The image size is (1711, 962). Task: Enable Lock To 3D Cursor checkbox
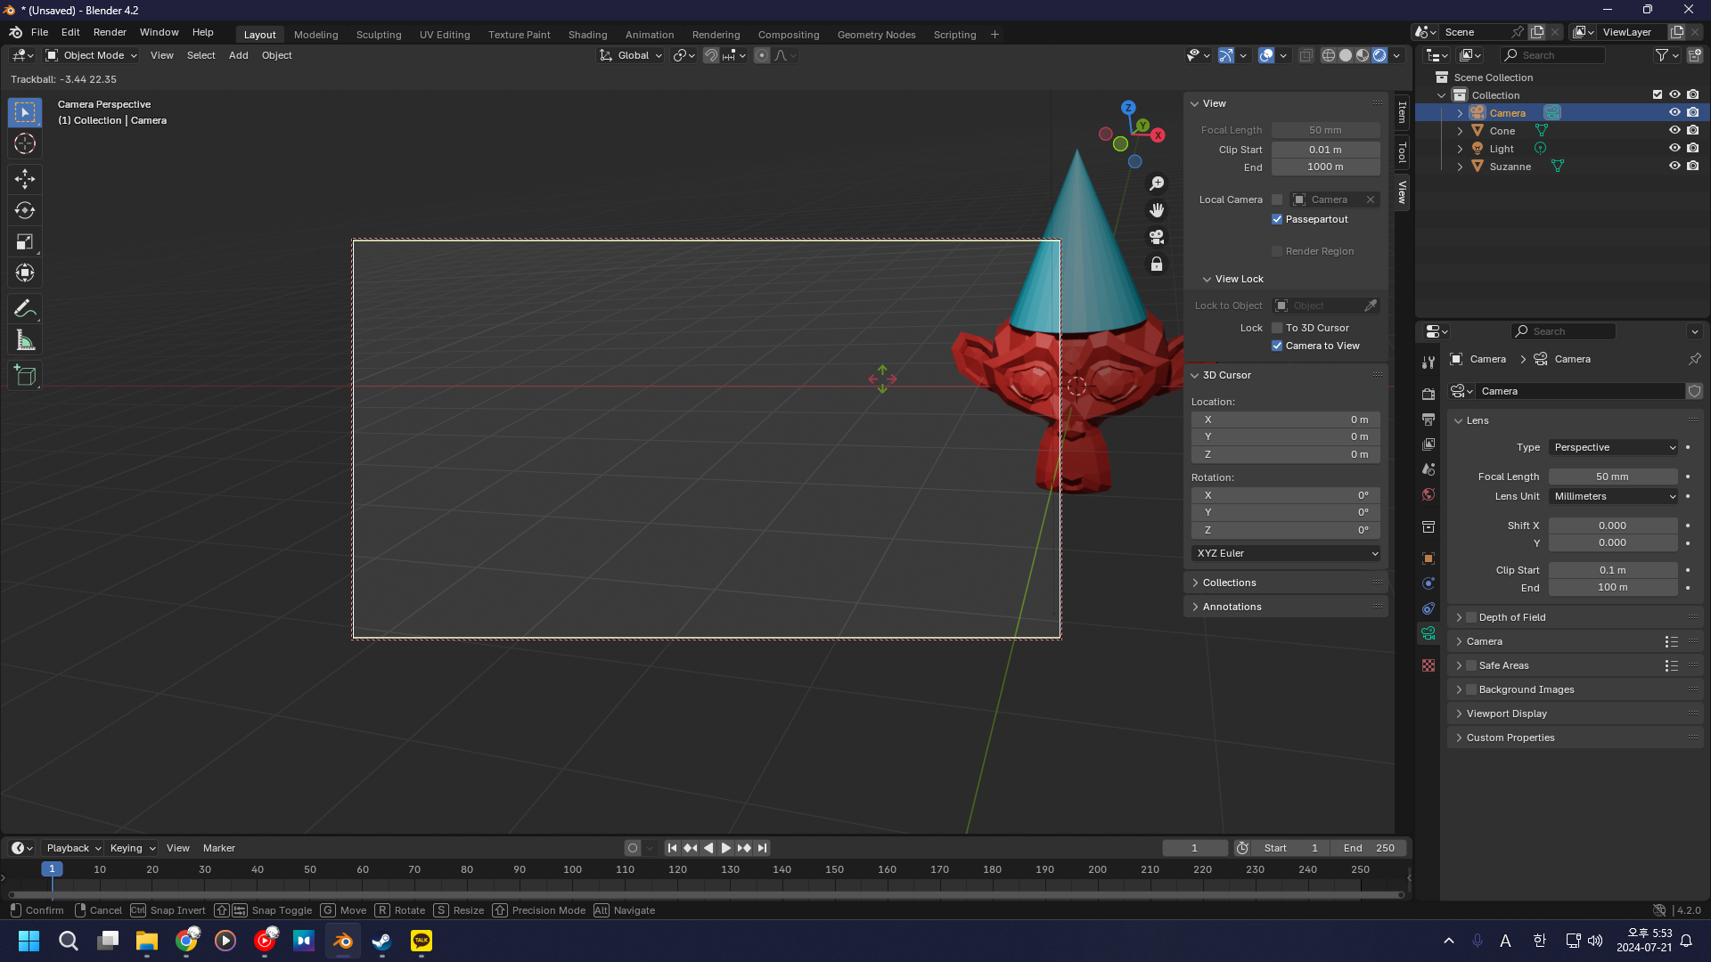pyautogui.click(x=1277, y=328)
